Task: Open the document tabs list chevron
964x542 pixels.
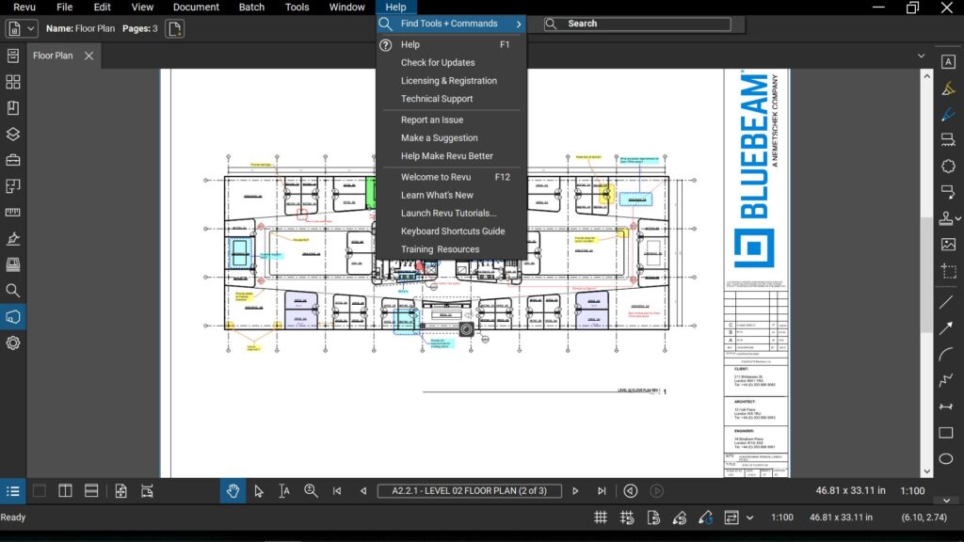Action: (921, 56)
